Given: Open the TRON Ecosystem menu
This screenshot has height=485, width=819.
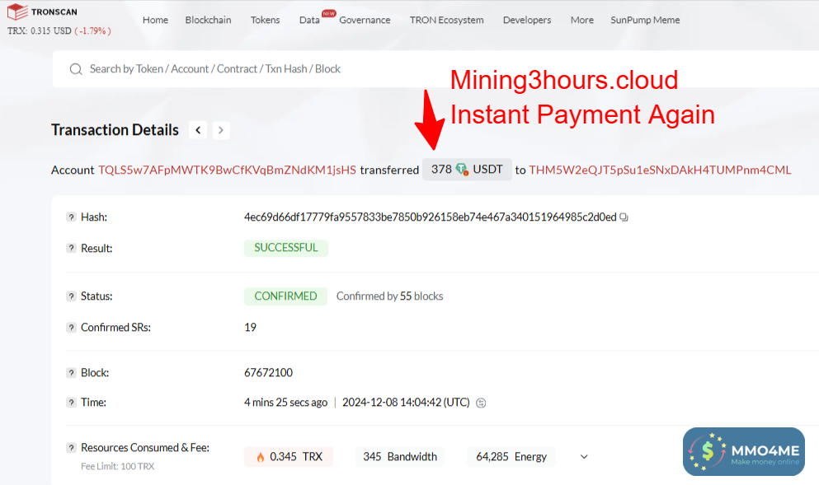Looking at the screenshot, I should [446, 20].
